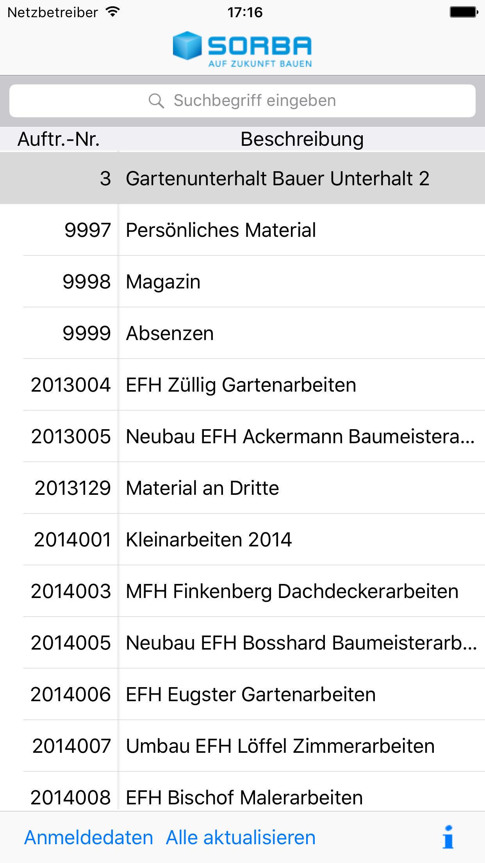The width and height of the screenshot is (485, 863).
Task: Choose Kleinarbeiten 2014 order
Action: pyautogui.click(x=242, y=539)
